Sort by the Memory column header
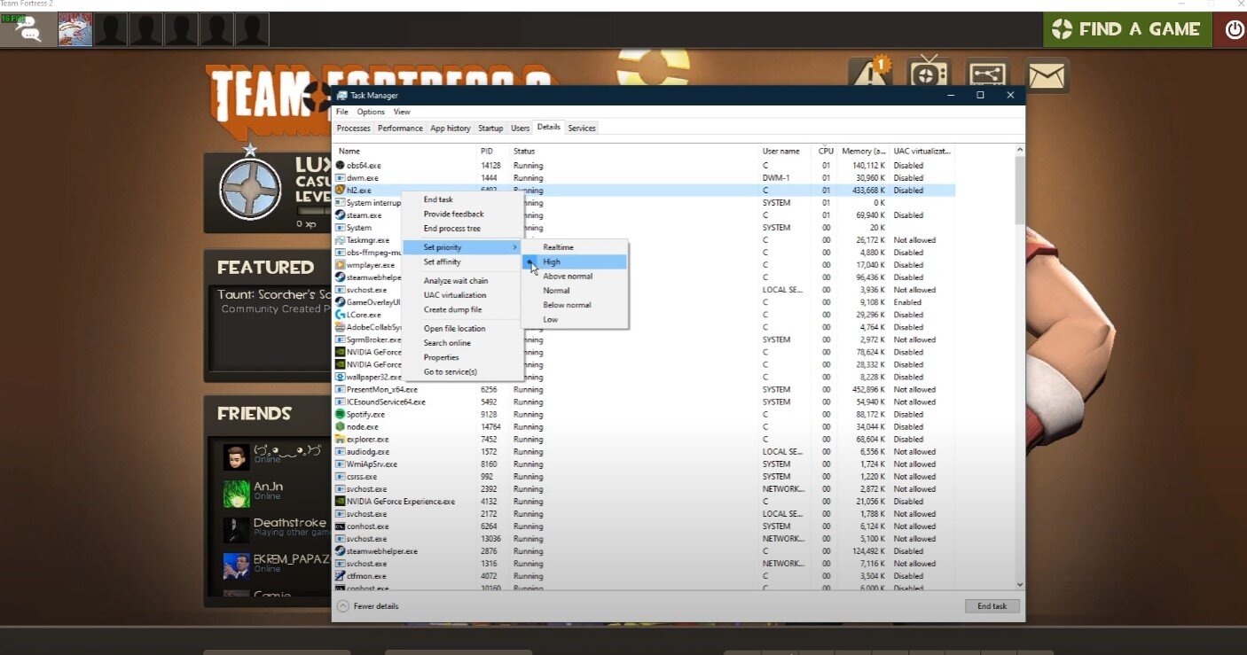The width and height of the screenshot is (1247, 655). 863,152
